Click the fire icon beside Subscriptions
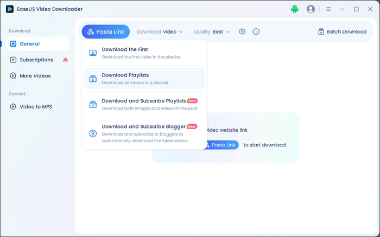The image size is (380, 237). [65, 60]
